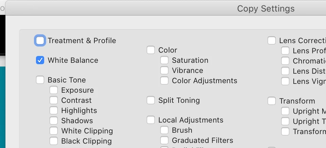This screenshot has width=326, height=148.
Task: Enable the Graduated Filters checkbox
Action: [164, 141]
